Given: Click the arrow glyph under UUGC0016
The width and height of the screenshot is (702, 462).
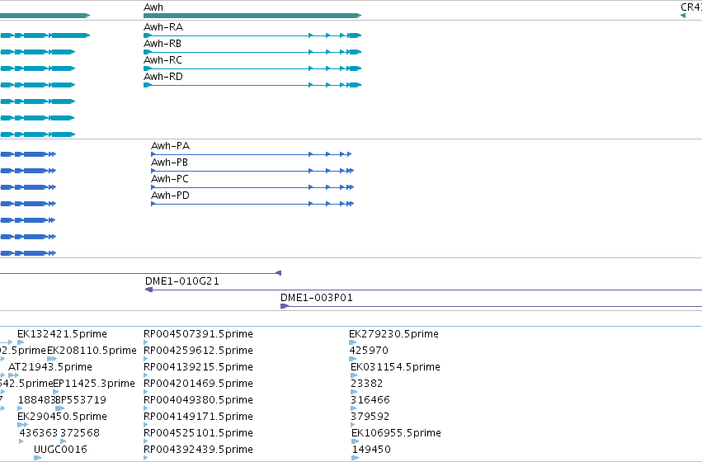Looking at the screenshot, I should click(38, 458).
